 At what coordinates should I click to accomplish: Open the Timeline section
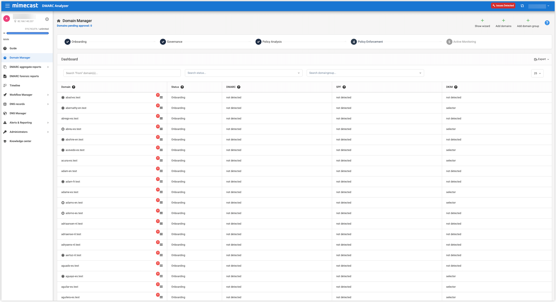15,85
